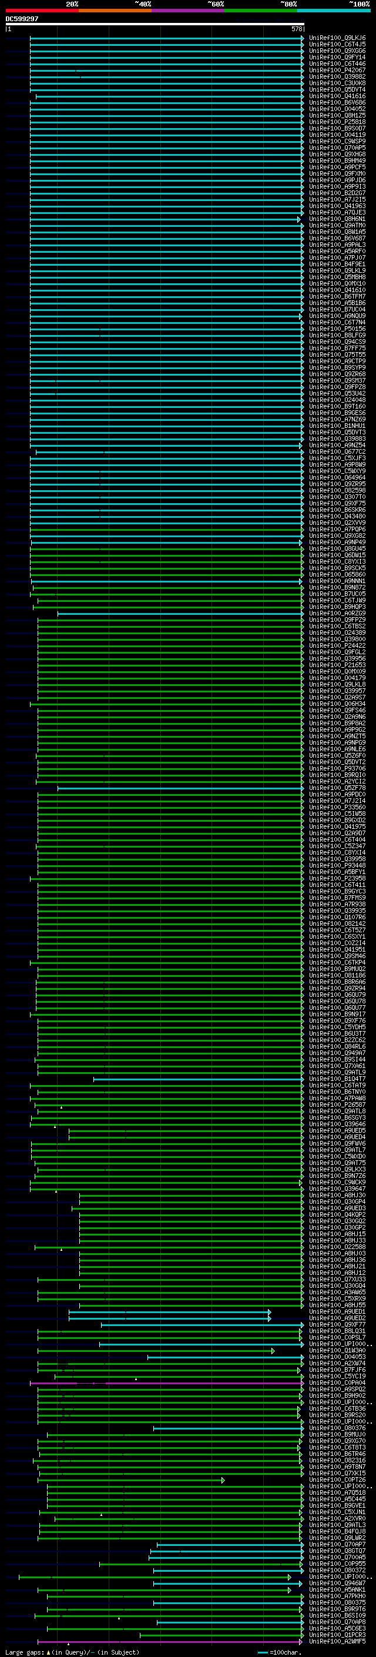
Task: Select hit label UniRef100_Q9XGG6
Action: (337, 51)
